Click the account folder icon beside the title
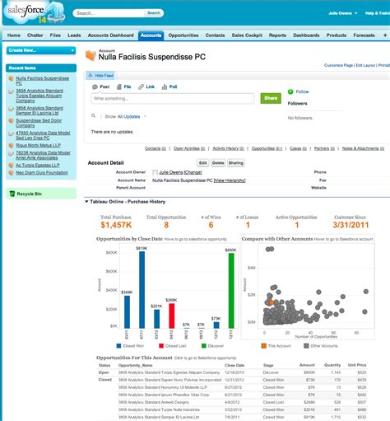Image resolution: width=390 pixels, height=421 pixels. point(91,55)
